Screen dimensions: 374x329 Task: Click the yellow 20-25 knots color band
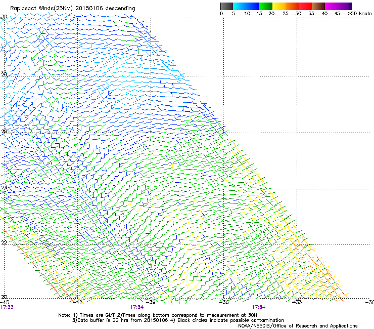click(x=279, y=6)
